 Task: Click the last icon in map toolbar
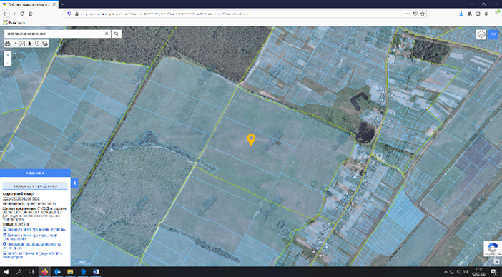pyautogui.click(x=45, y=44)
